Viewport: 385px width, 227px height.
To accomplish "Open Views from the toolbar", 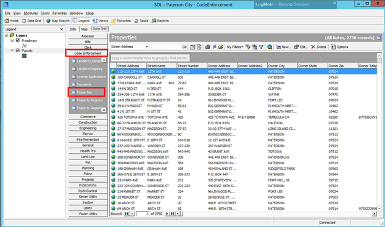I will click(100, 21).
